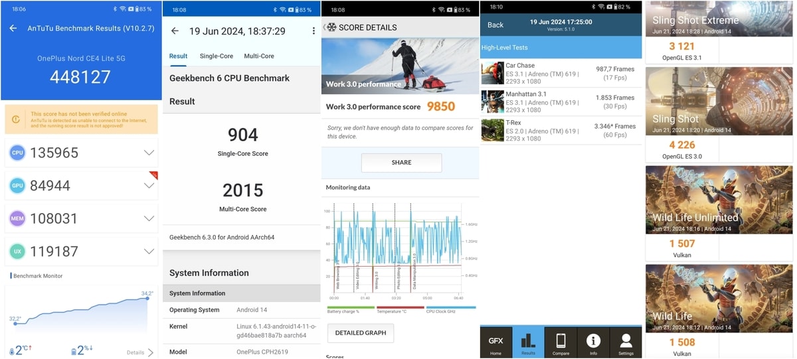The height and width of the screenshot is (359, 797).
Task: Click the PCMark snowflake logo icon
Action: coord(330,27)
